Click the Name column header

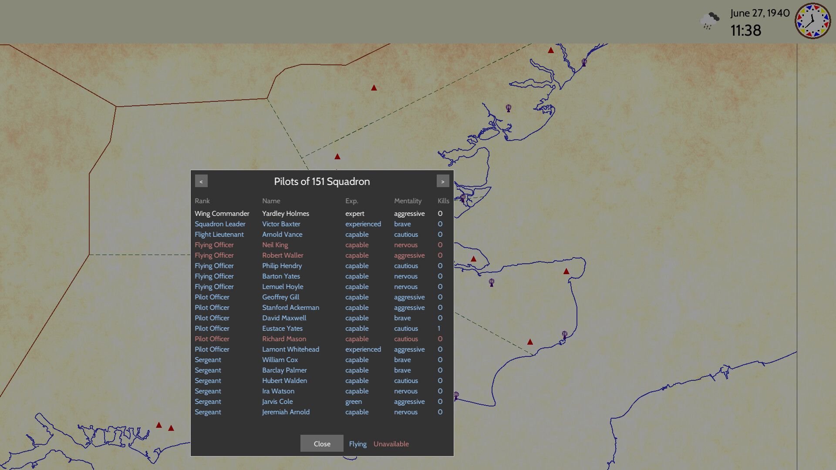click(271, 201)
